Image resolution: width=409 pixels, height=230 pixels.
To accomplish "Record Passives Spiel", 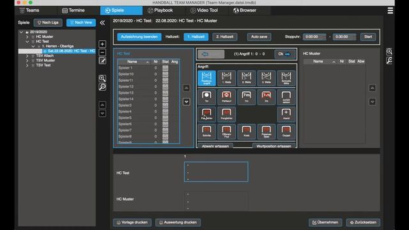I will [266, 132].
